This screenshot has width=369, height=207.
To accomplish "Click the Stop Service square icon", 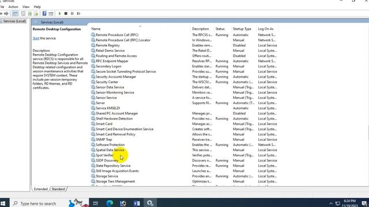I will 66,14.
